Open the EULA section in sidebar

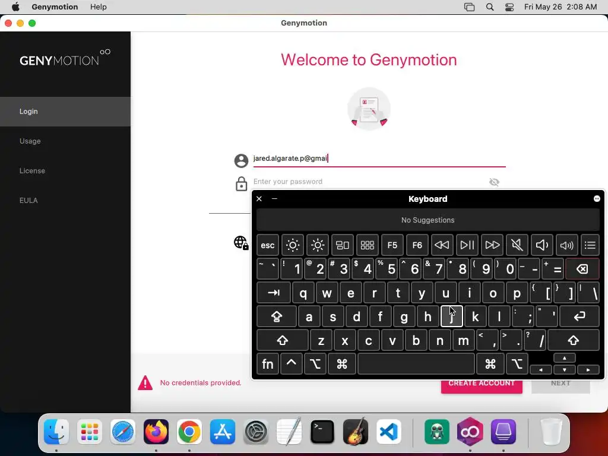point(65,201)
